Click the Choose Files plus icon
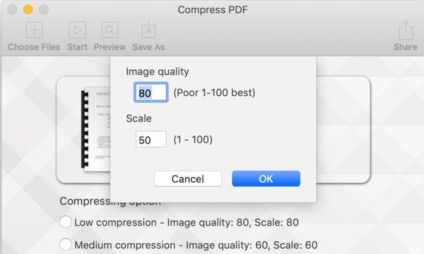This screenshot has width=424, height=254. 34,30
